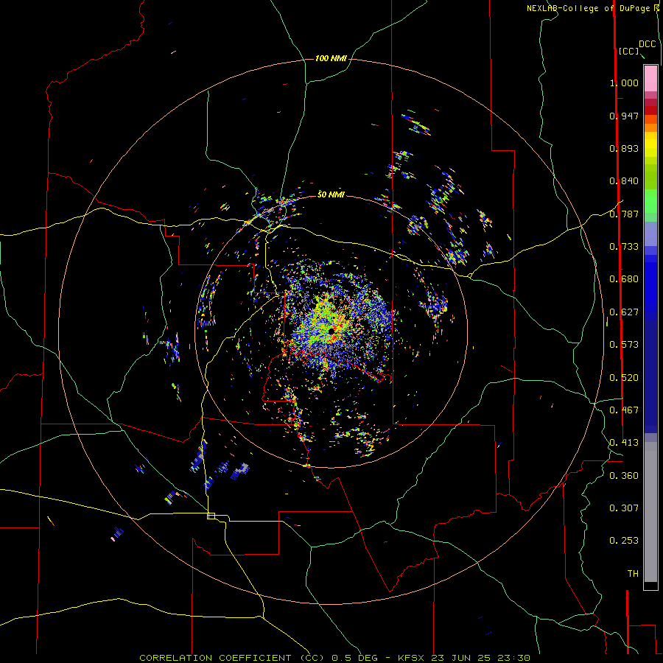Pick the pink top segment of color scale
This screenshot has height=663, width=663.
[650, 79]
